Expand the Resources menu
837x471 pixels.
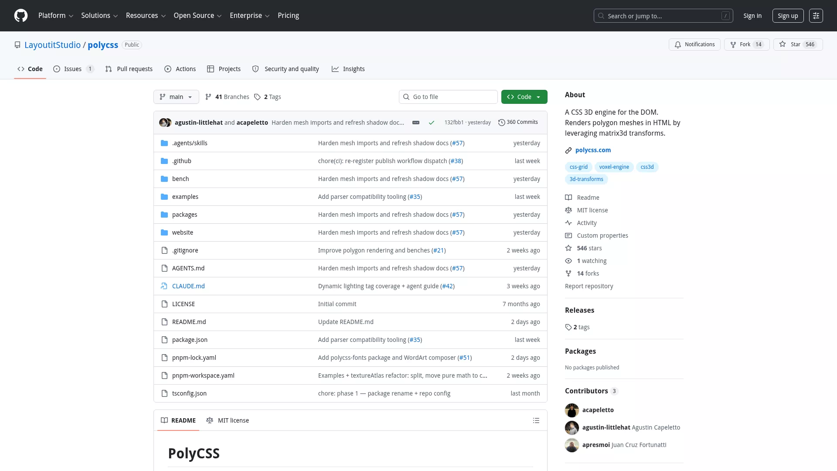146,16
